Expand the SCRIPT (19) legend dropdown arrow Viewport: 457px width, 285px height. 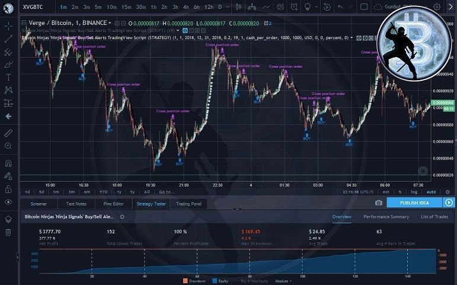[x=178, y=30]
